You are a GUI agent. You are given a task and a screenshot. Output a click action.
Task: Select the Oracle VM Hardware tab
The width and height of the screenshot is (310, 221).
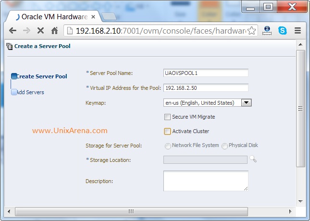pos(53,17)
